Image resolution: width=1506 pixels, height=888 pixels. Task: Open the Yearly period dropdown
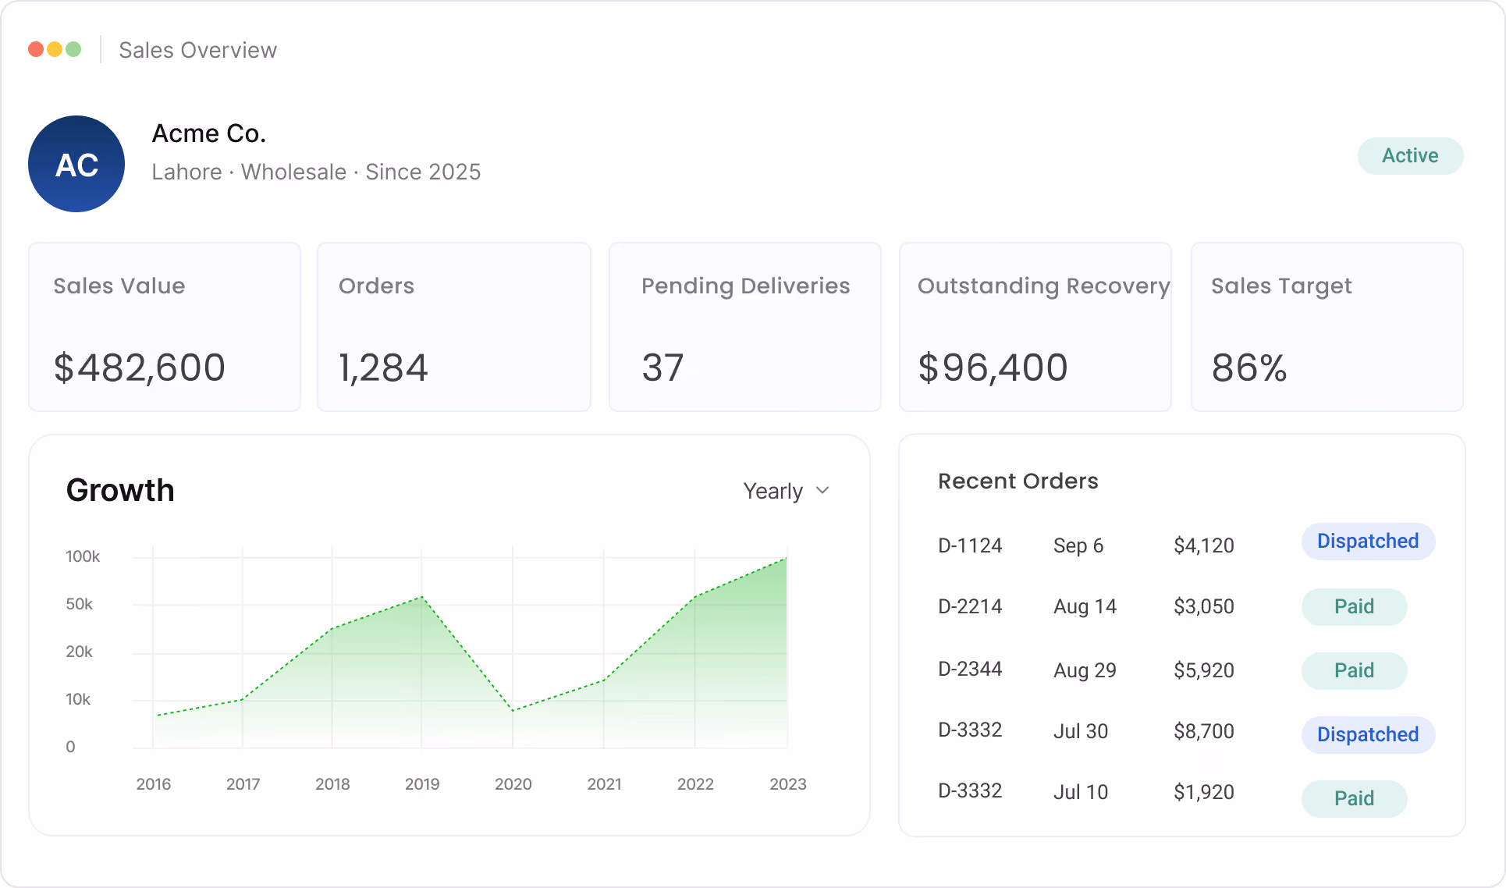pyautogui.click(x=786, y=491)
